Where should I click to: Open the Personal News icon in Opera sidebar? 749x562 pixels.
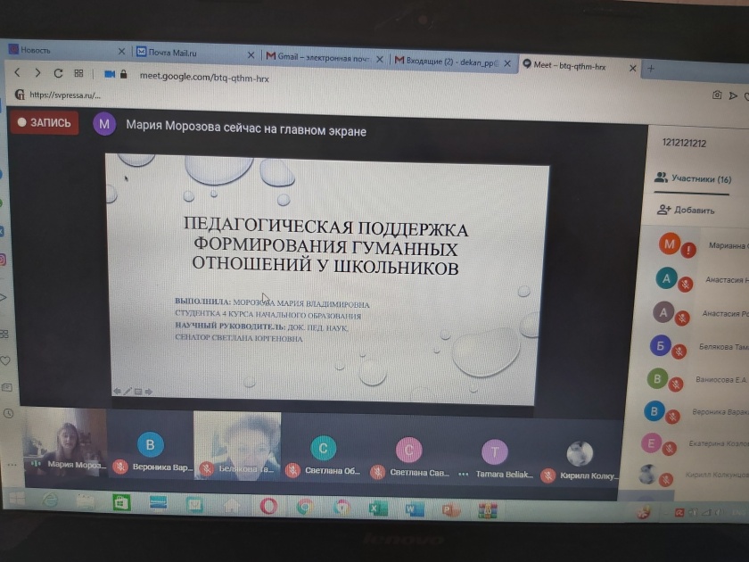click(x=7, y=387)
